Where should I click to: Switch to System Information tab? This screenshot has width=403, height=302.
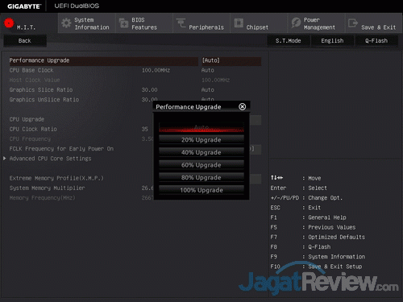(x=86, y=23)
